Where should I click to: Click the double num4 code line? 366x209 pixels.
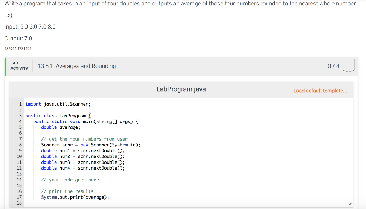click(83, 168)
